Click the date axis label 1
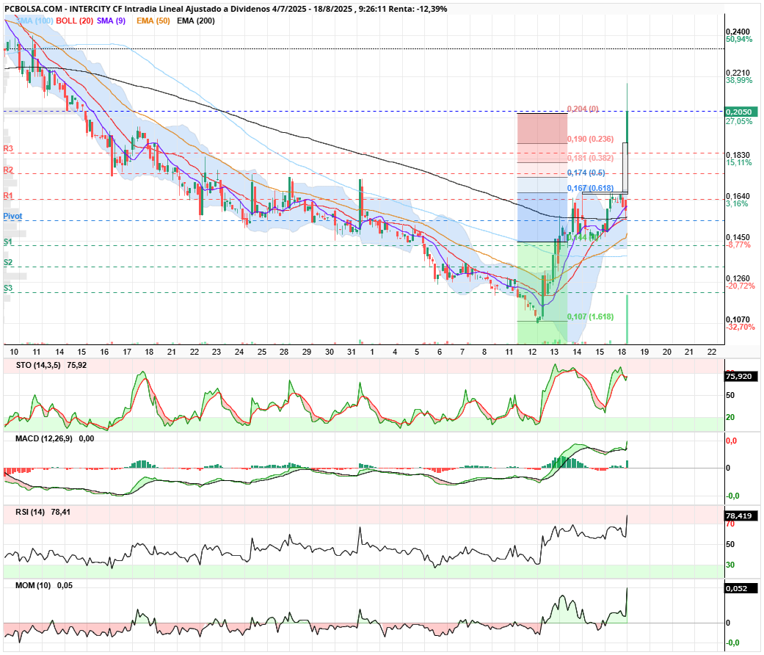Image resolution: width=764 pixels, height=655 pixels. pos(372,352)
